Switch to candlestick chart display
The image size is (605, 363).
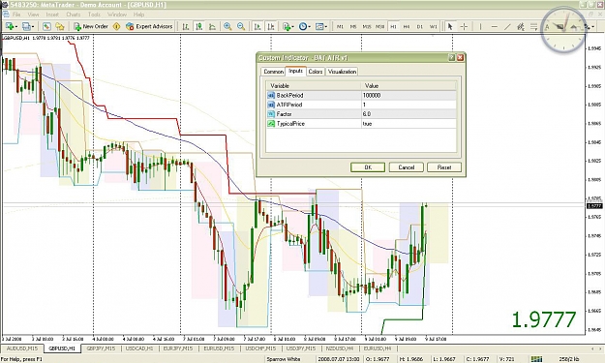tap(199, 26)
